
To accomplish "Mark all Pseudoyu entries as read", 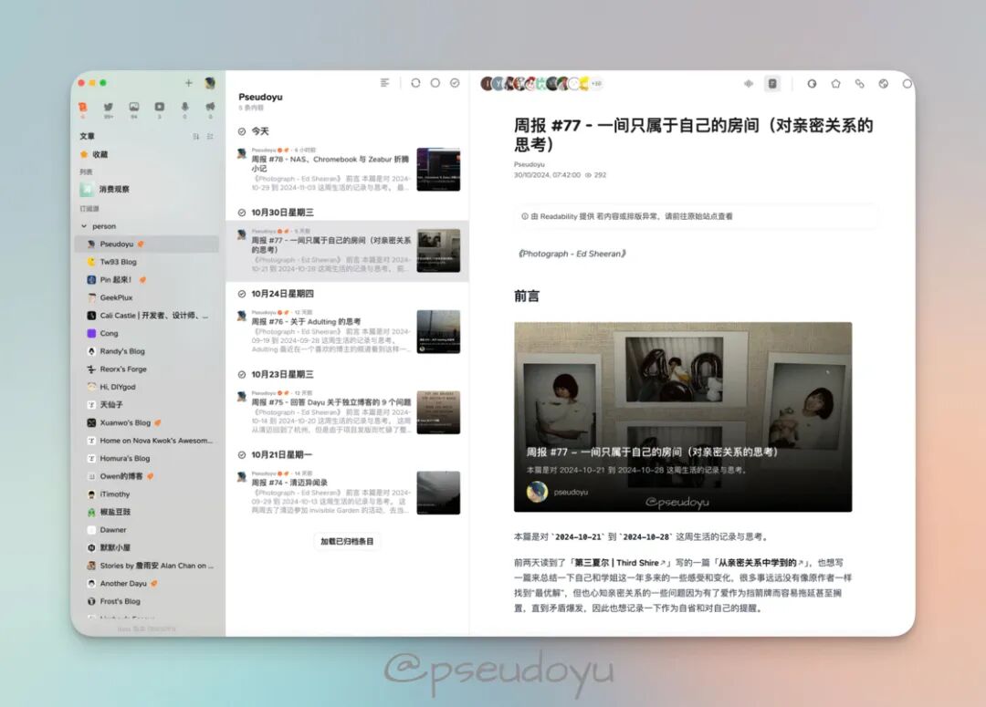I will pyautogui.click(x=455, y=83).
